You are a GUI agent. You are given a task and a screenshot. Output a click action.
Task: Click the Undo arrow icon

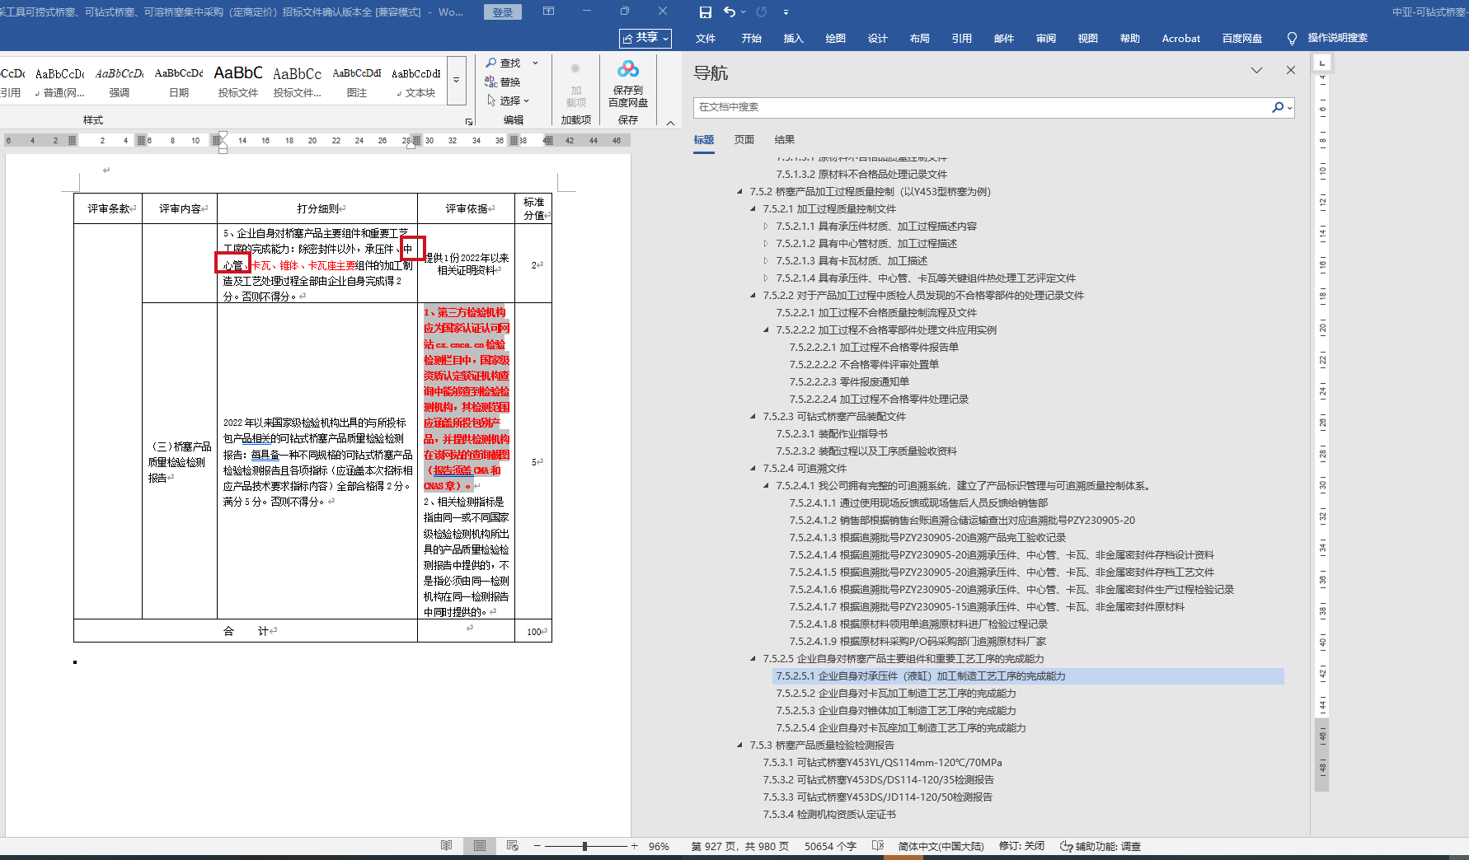[729, 12]
